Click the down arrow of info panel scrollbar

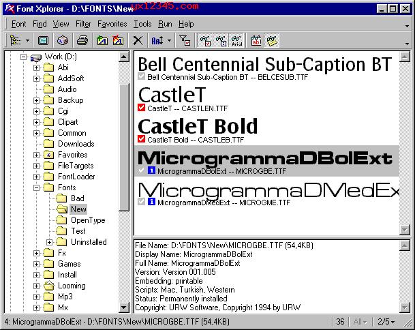click(405, 307)
